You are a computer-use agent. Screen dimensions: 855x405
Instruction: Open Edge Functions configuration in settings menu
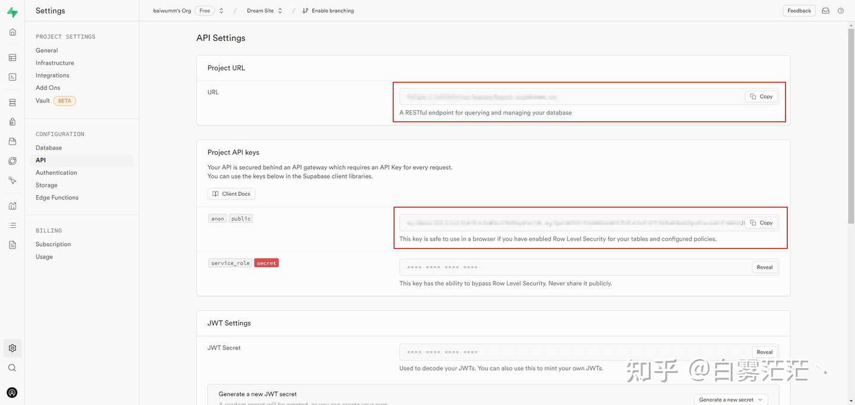point(57,197)
